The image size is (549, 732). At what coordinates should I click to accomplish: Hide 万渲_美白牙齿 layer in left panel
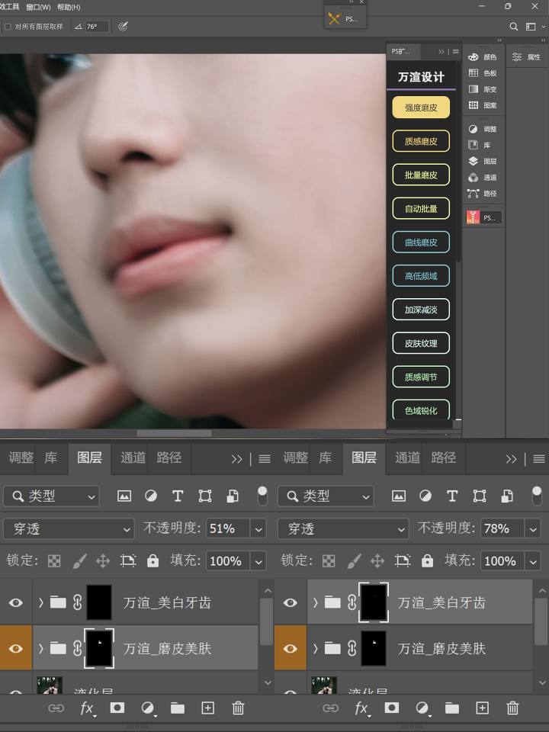16,602
